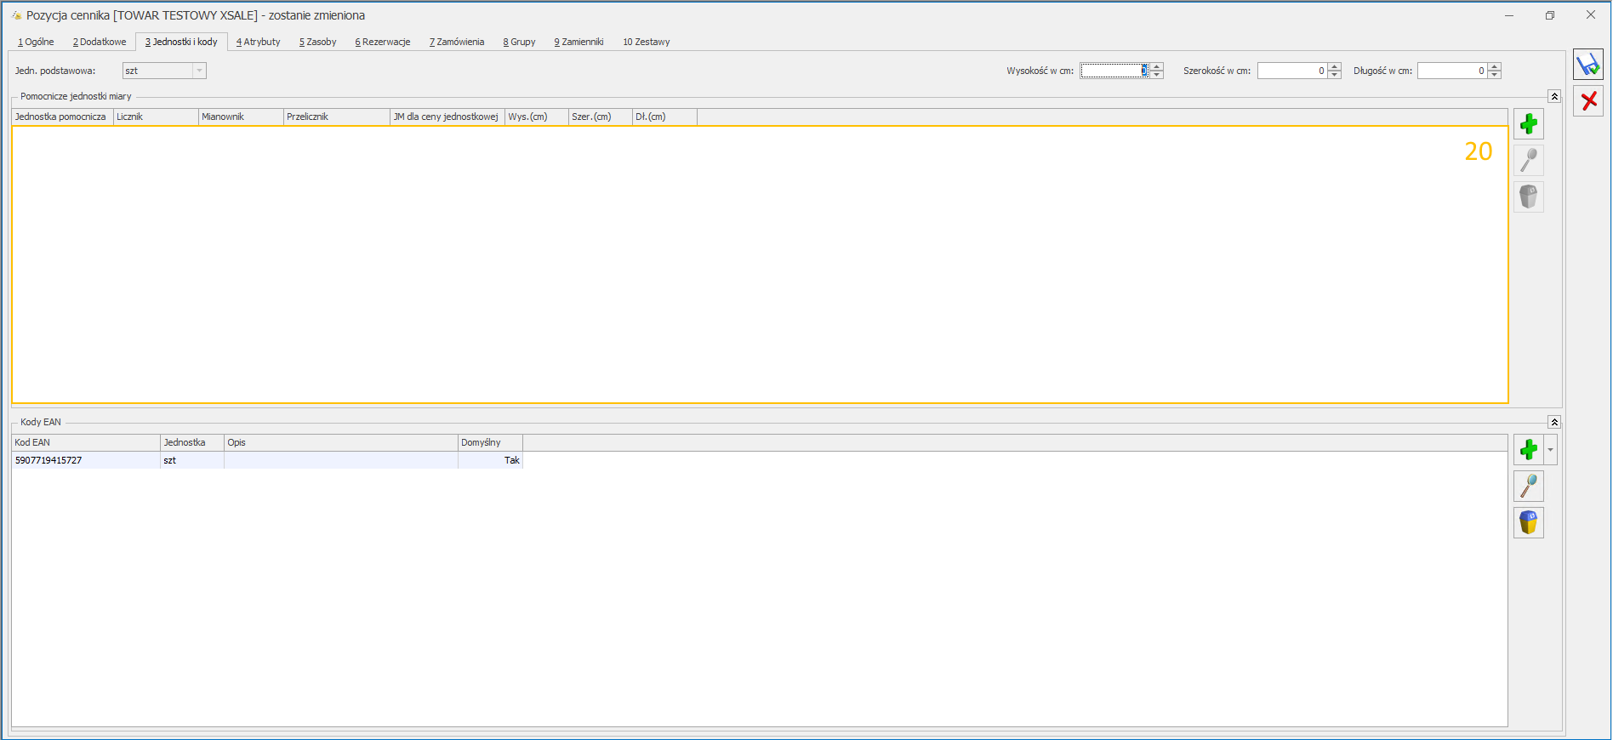Decrease Szerokość w cm with down arrow
This screenshot has height=740, width=1613.
coord(1335,75)
